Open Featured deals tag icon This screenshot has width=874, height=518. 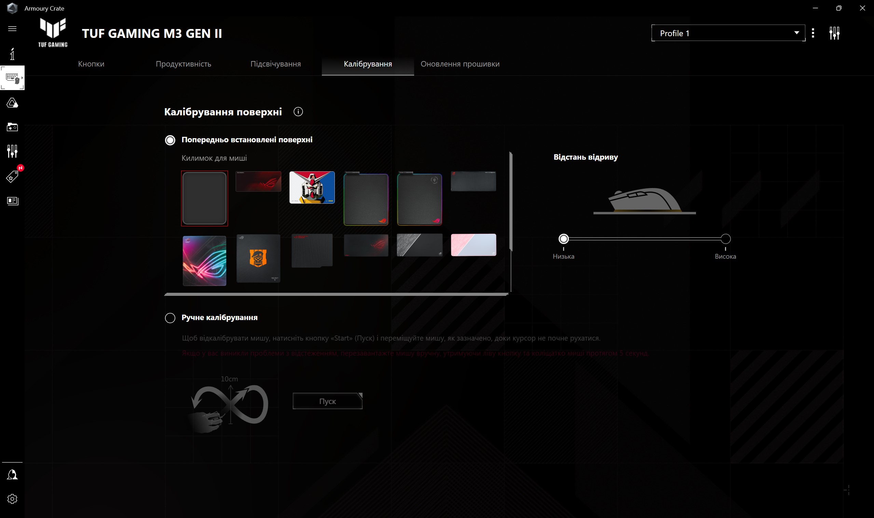click(x=12, y=177)
